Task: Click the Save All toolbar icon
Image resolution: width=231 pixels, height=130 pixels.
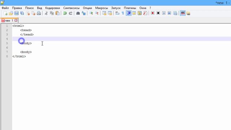Action: (22, 13)
